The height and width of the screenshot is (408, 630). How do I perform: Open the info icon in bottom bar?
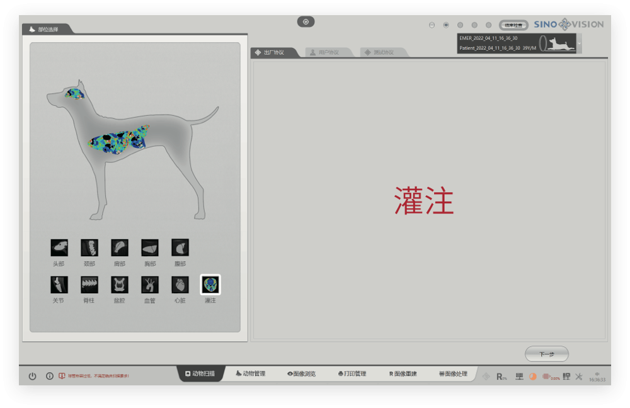[49, 376]
